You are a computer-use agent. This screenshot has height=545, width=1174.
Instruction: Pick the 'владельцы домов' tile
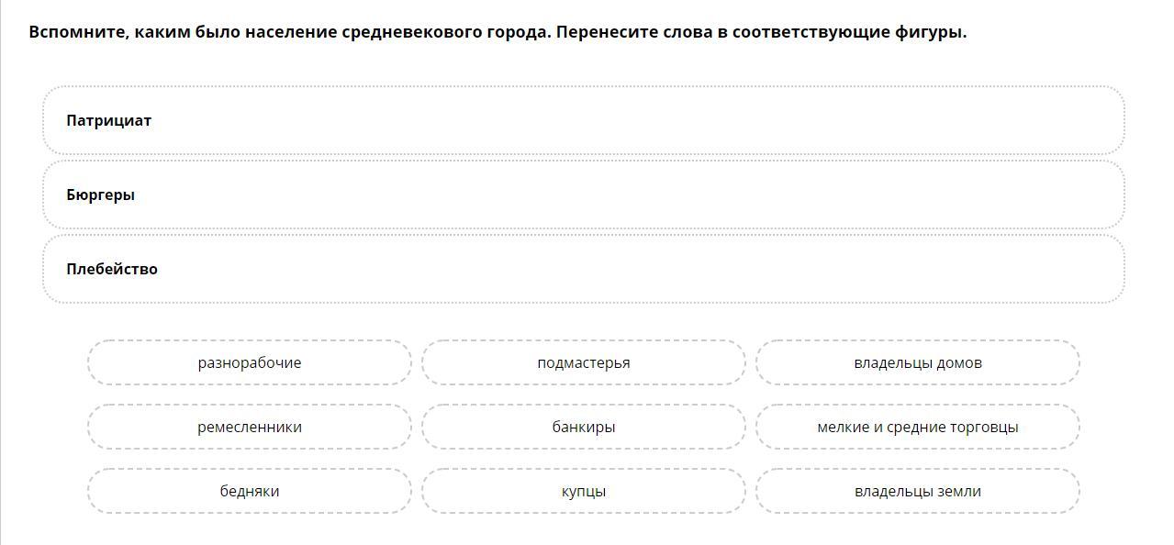(x=918, y=362)
